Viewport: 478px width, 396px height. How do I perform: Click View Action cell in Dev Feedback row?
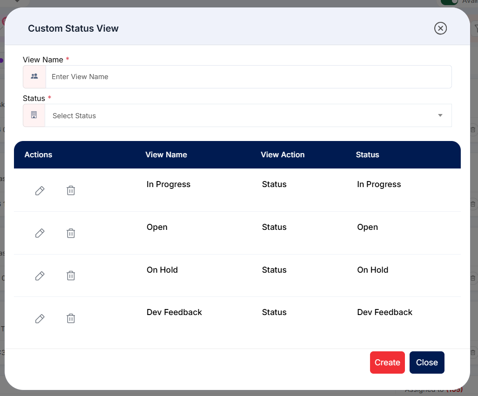(274, 312)
